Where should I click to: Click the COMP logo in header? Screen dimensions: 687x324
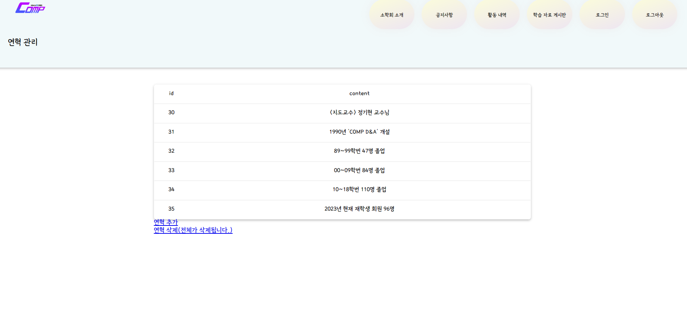pos(30,8)
